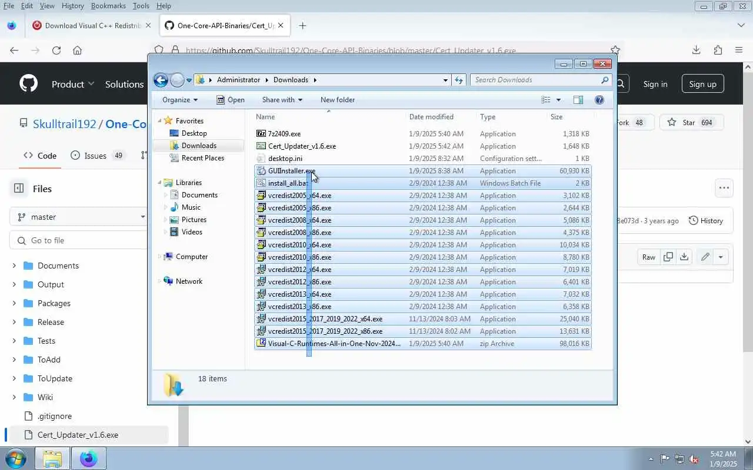Image resolution: width=753 pixels, height=470 pixels.
Task: Click Windows Explorer taskbar icon
Action: click(x=52, y=458)
